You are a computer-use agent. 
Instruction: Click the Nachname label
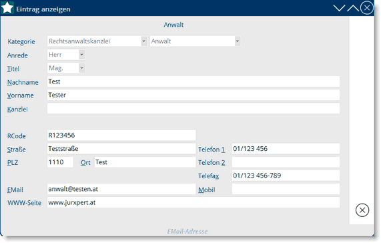[23, 82]
